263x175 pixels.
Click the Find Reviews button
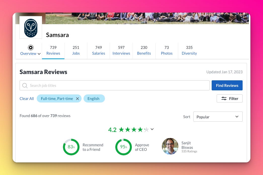pyautogui.click(x=227, y=85)
